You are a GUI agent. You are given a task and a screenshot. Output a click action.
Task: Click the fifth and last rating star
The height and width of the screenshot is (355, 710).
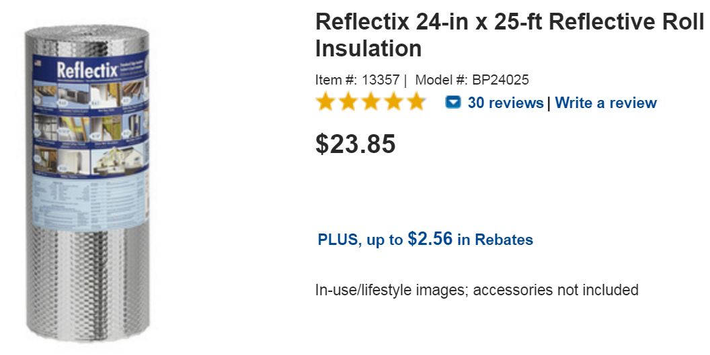[x=417, y=103]
